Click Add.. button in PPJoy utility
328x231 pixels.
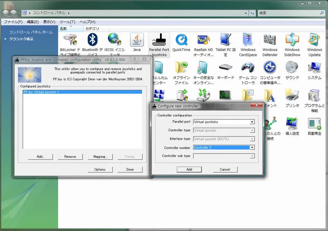click(x=40, y=157)
